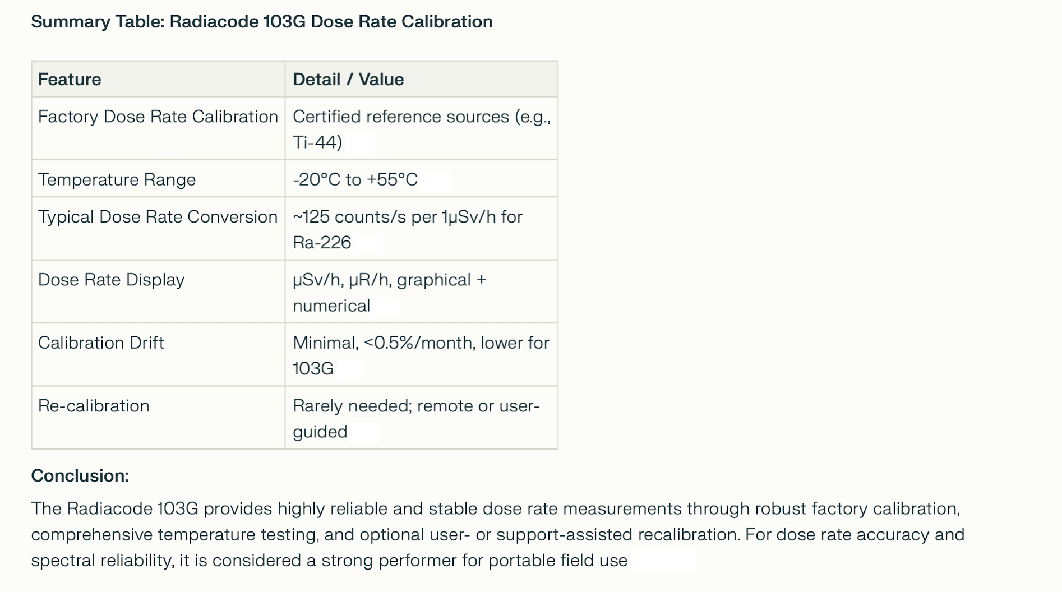Click citation badge after 'numerical' text
The width and height of the screenshot is (1062, 592).
387,306
